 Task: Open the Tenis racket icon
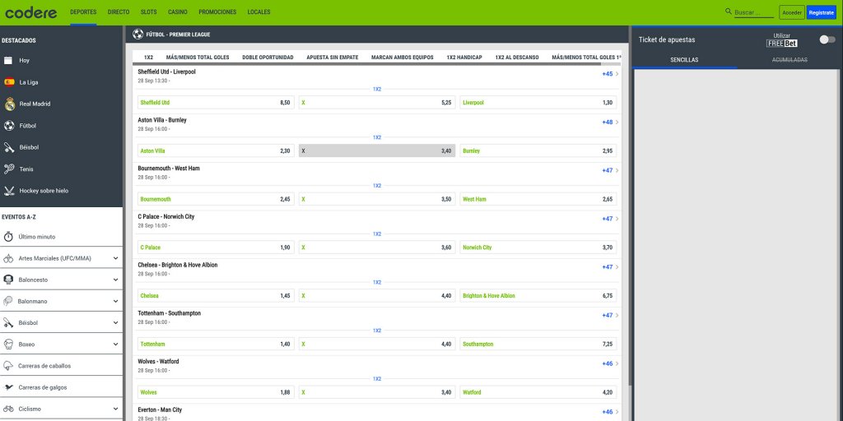9,169
